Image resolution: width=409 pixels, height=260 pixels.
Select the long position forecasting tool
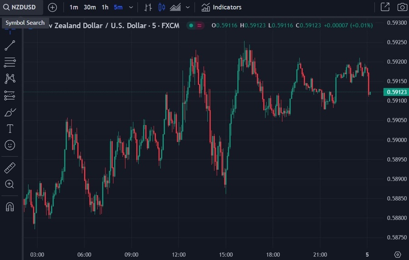(x=10, y=95)
